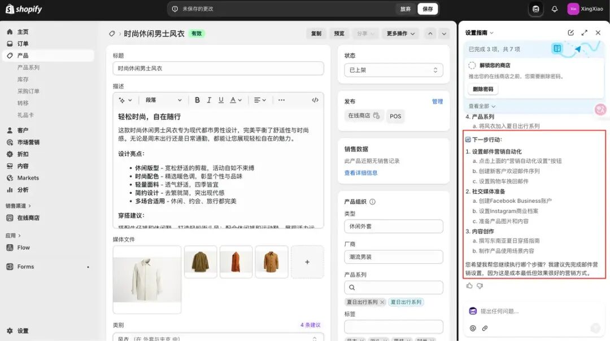
Task: Open the 已上架 status dropdown
Action: point(393,70)
